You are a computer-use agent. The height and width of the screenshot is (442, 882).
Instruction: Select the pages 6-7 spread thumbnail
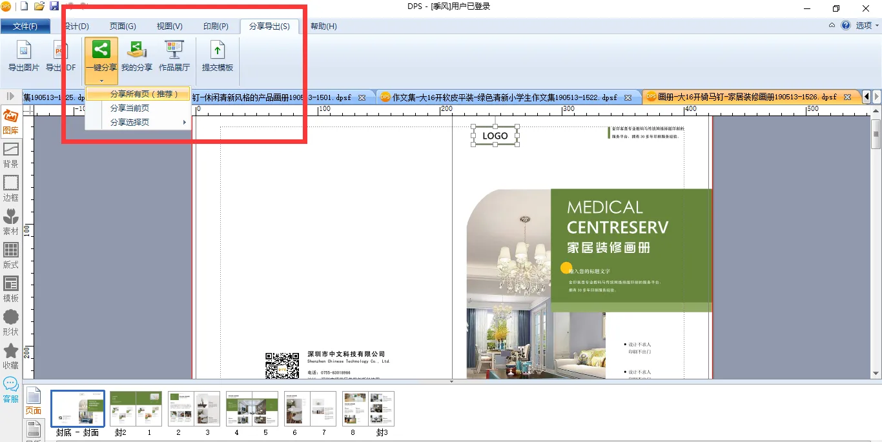tap(310, 408)
